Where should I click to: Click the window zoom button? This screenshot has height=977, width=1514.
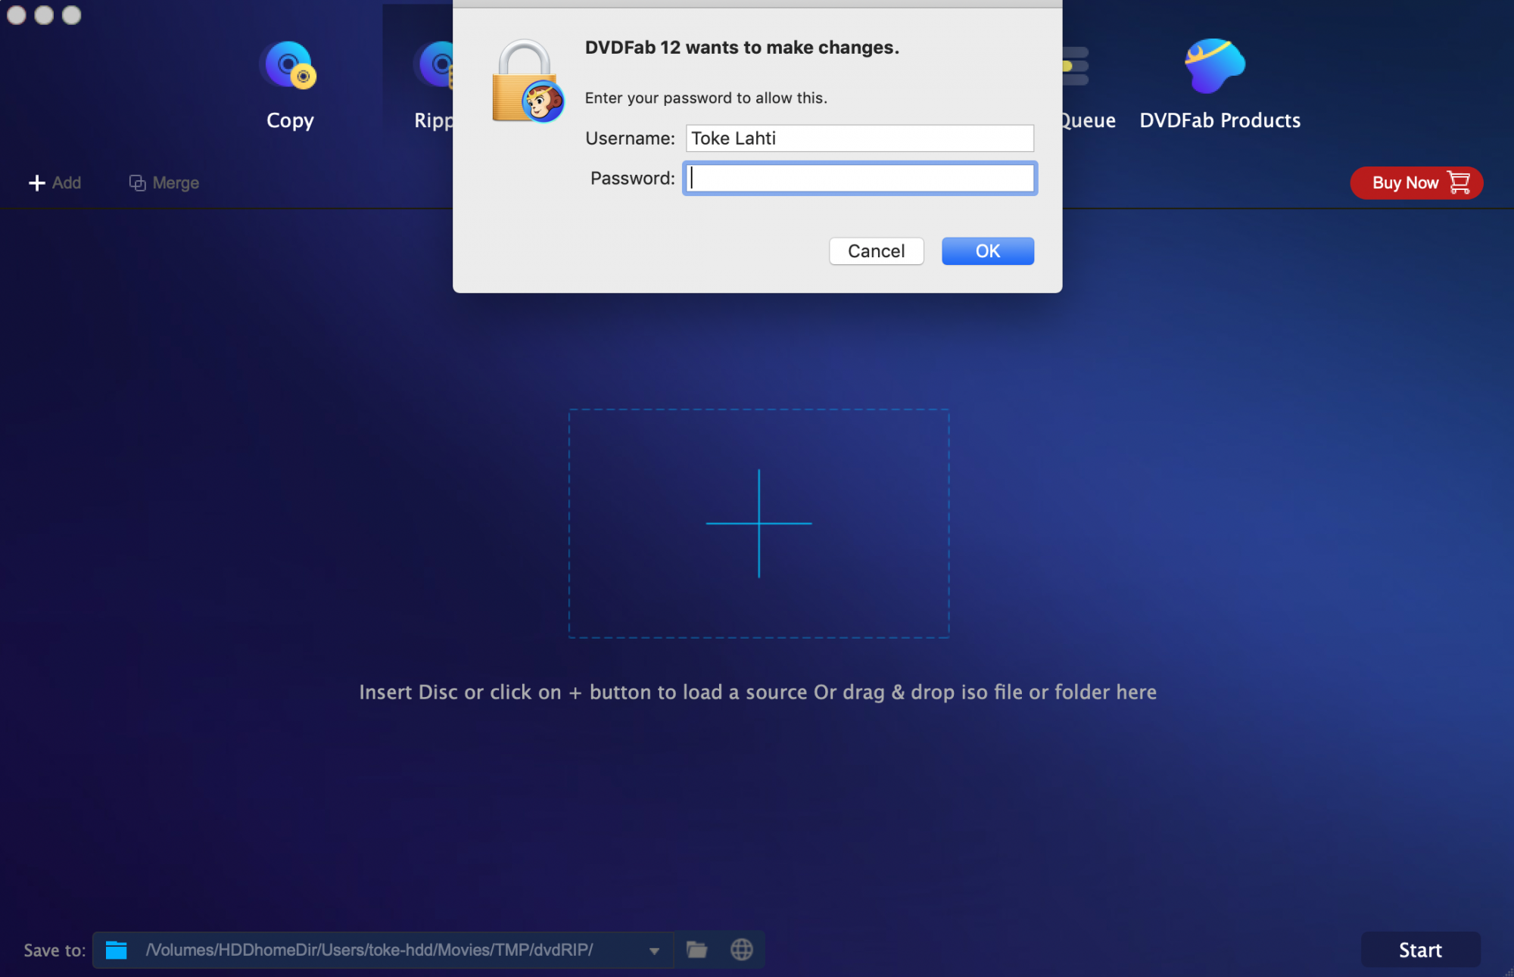coord(71,14)
